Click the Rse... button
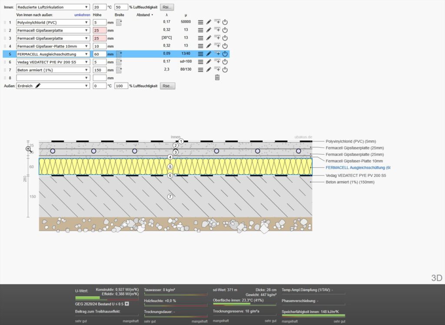Image resolution: width=445 pixels, height=325 pixels. 167,86
